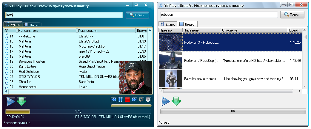Viewport: 311px width, 129px height.
Task: Close the right VK Play window
Action: [x=301, y=4]
